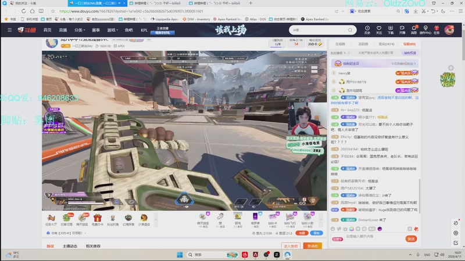Open new browser tab with plus button
This screenshot has height=261, width=465.
251,3
